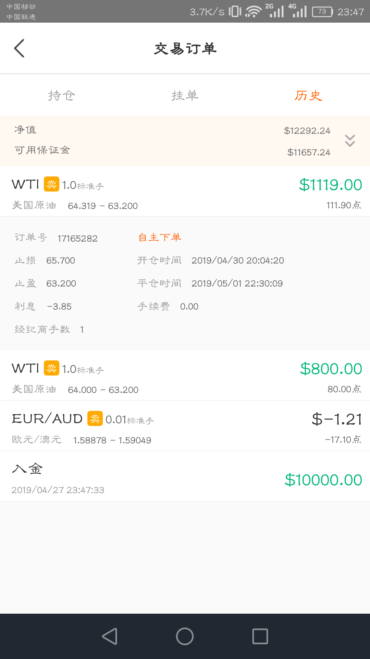Tap sell badge on second WTI order
Screen dimensions: 370x659
click(x=51, y=368)
